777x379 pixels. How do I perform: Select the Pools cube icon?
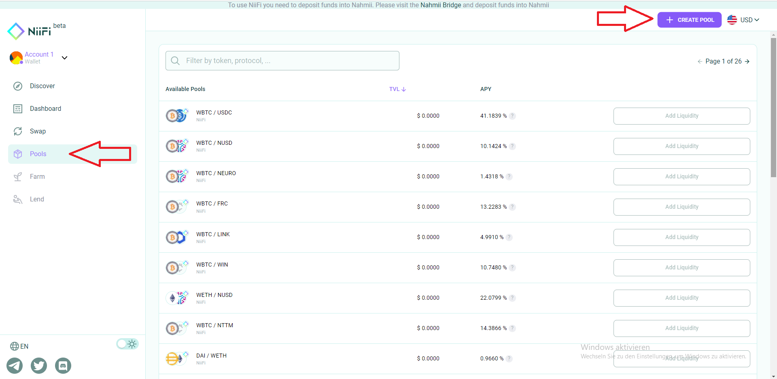click(18, 154)
